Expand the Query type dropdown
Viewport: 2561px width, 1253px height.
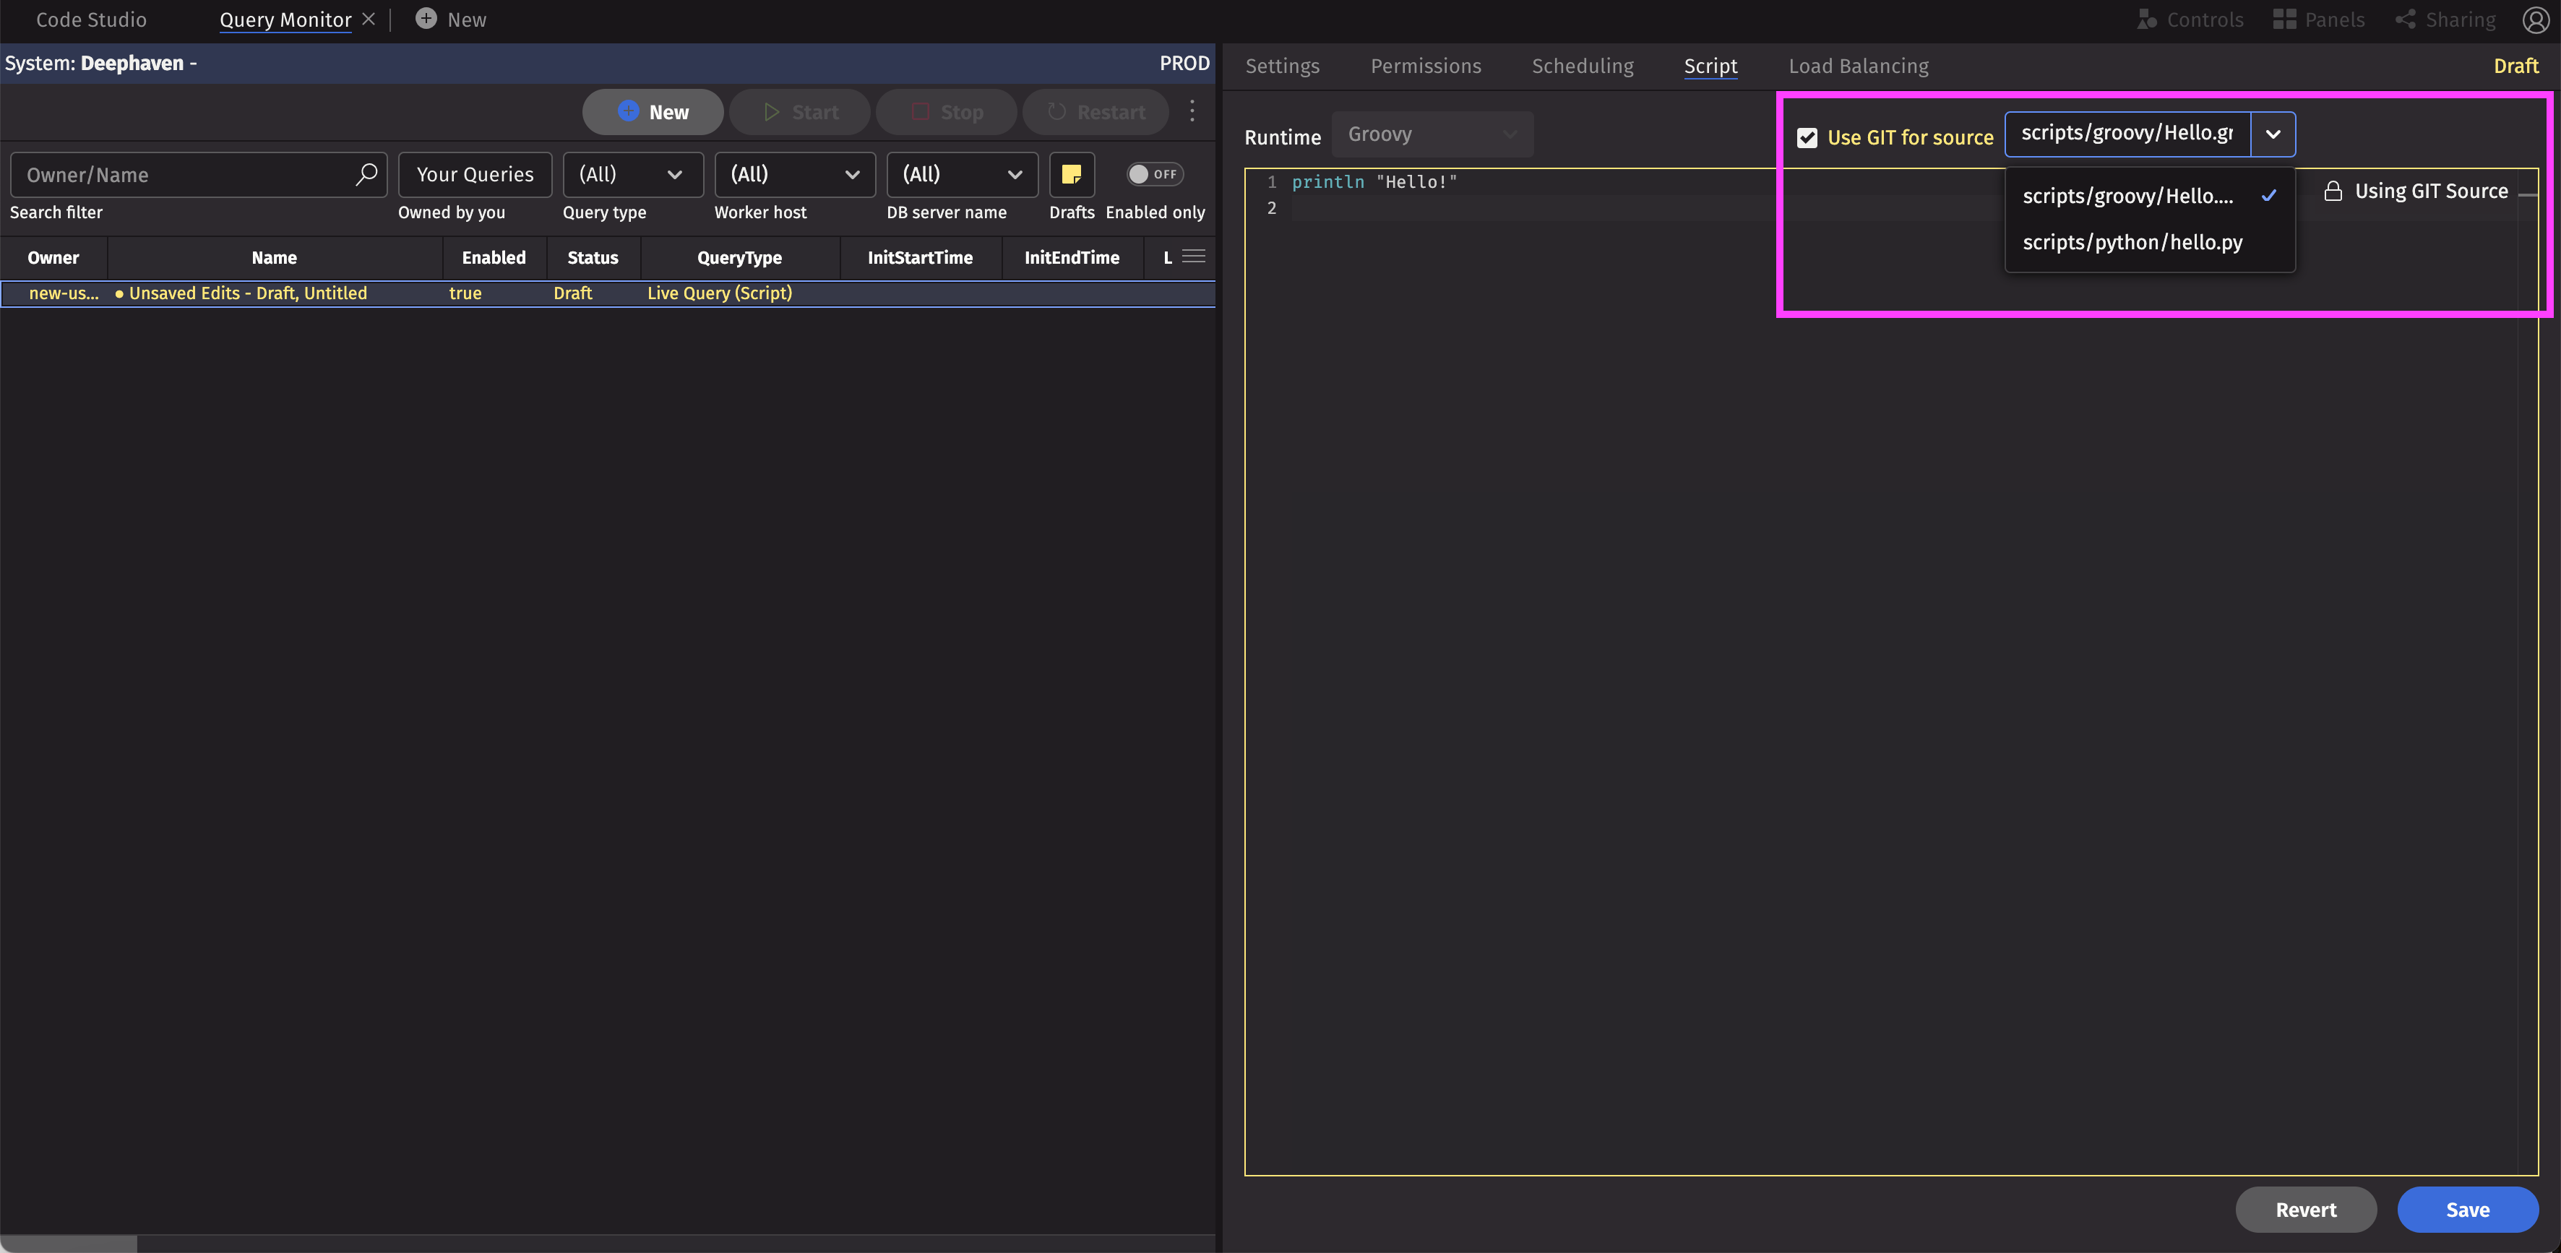(x=632, y=174)
